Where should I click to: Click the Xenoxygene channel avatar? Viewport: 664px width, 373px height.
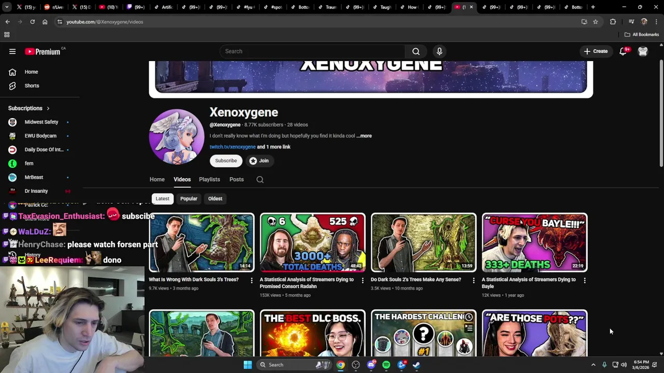click(x=176, y=137)
